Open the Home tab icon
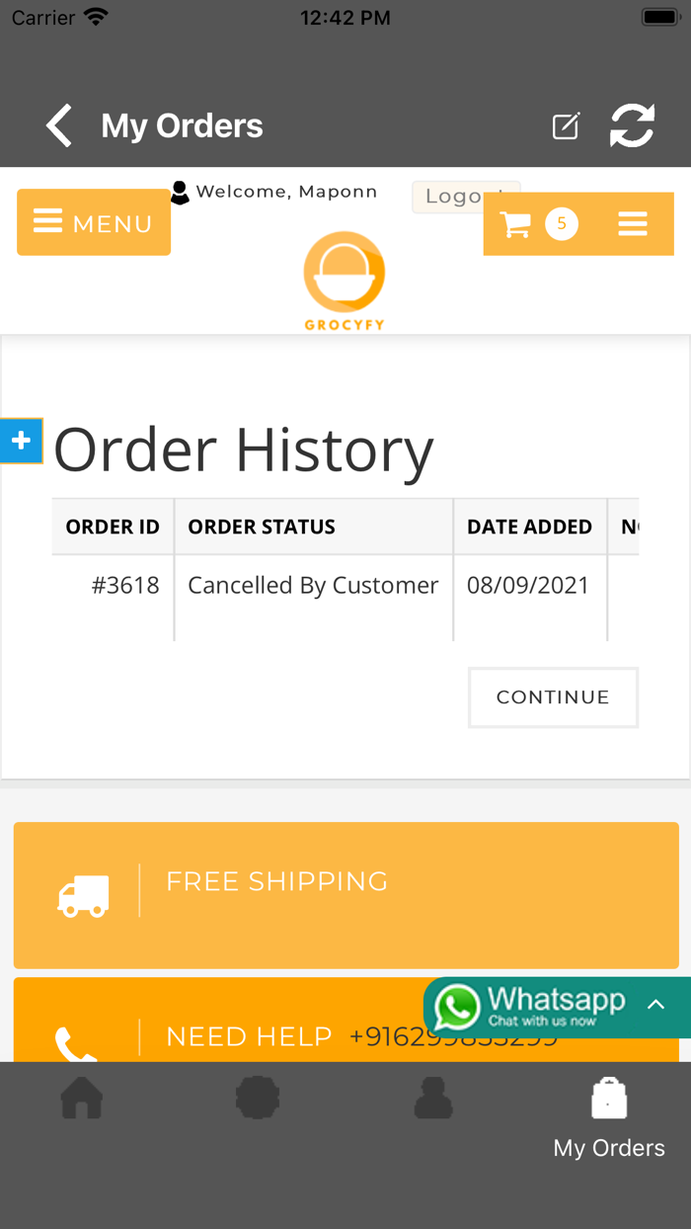 click(x=82, y=1098)
